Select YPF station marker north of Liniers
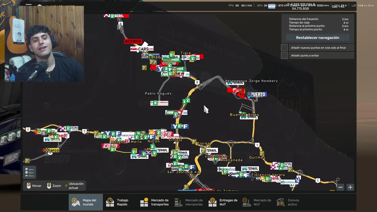 (x=180, y=126)
